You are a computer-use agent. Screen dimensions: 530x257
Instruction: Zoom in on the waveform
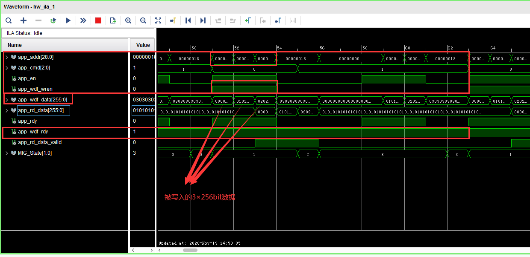point(128,20)
